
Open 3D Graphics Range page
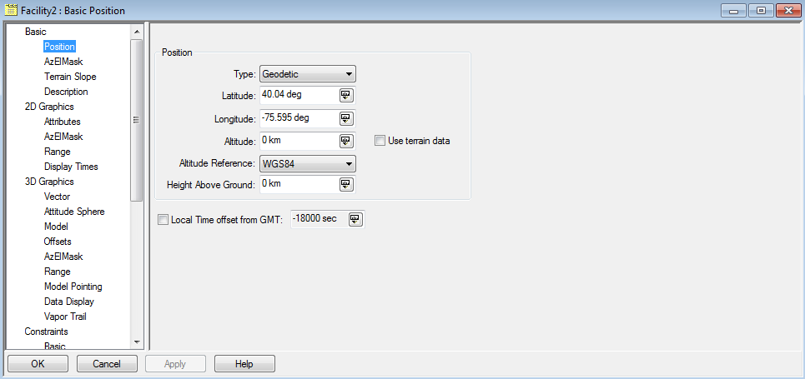[x=57, y=272]
